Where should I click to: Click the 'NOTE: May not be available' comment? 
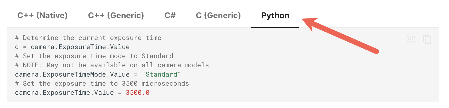click(x=112, y=65)
